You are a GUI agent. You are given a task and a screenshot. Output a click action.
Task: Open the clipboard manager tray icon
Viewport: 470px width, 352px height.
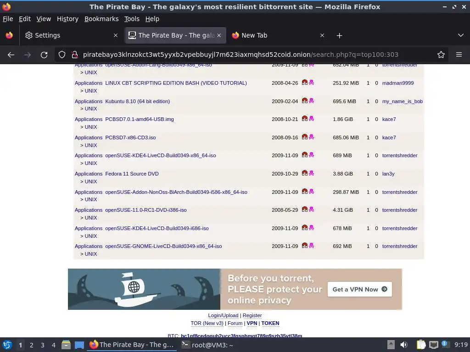(421, 345)
